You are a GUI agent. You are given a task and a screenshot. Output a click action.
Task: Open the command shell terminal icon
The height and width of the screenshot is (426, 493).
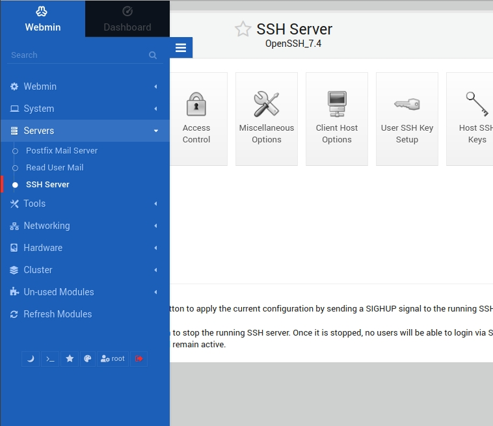[x=50, y=359]
